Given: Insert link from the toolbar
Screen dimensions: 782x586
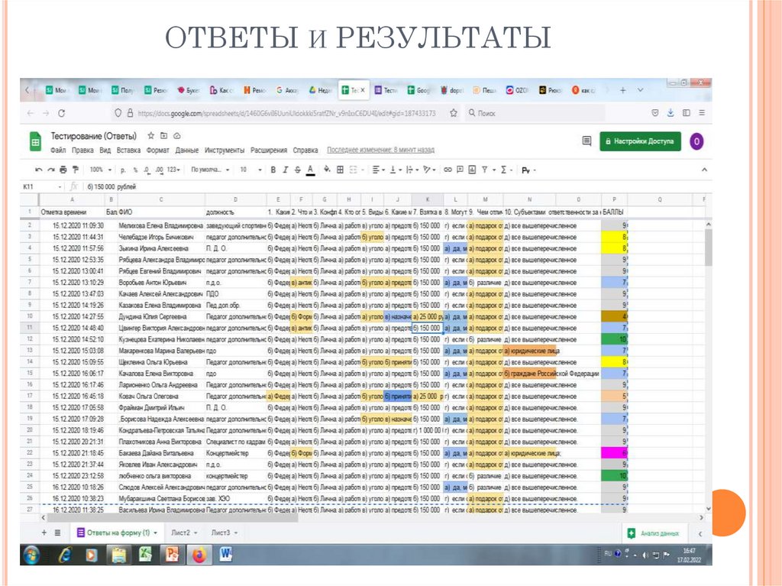Looking at the screenshot, I should point(448,170).
